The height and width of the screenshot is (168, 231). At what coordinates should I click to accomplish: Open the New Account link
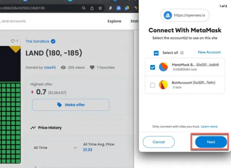pos(209,52)
